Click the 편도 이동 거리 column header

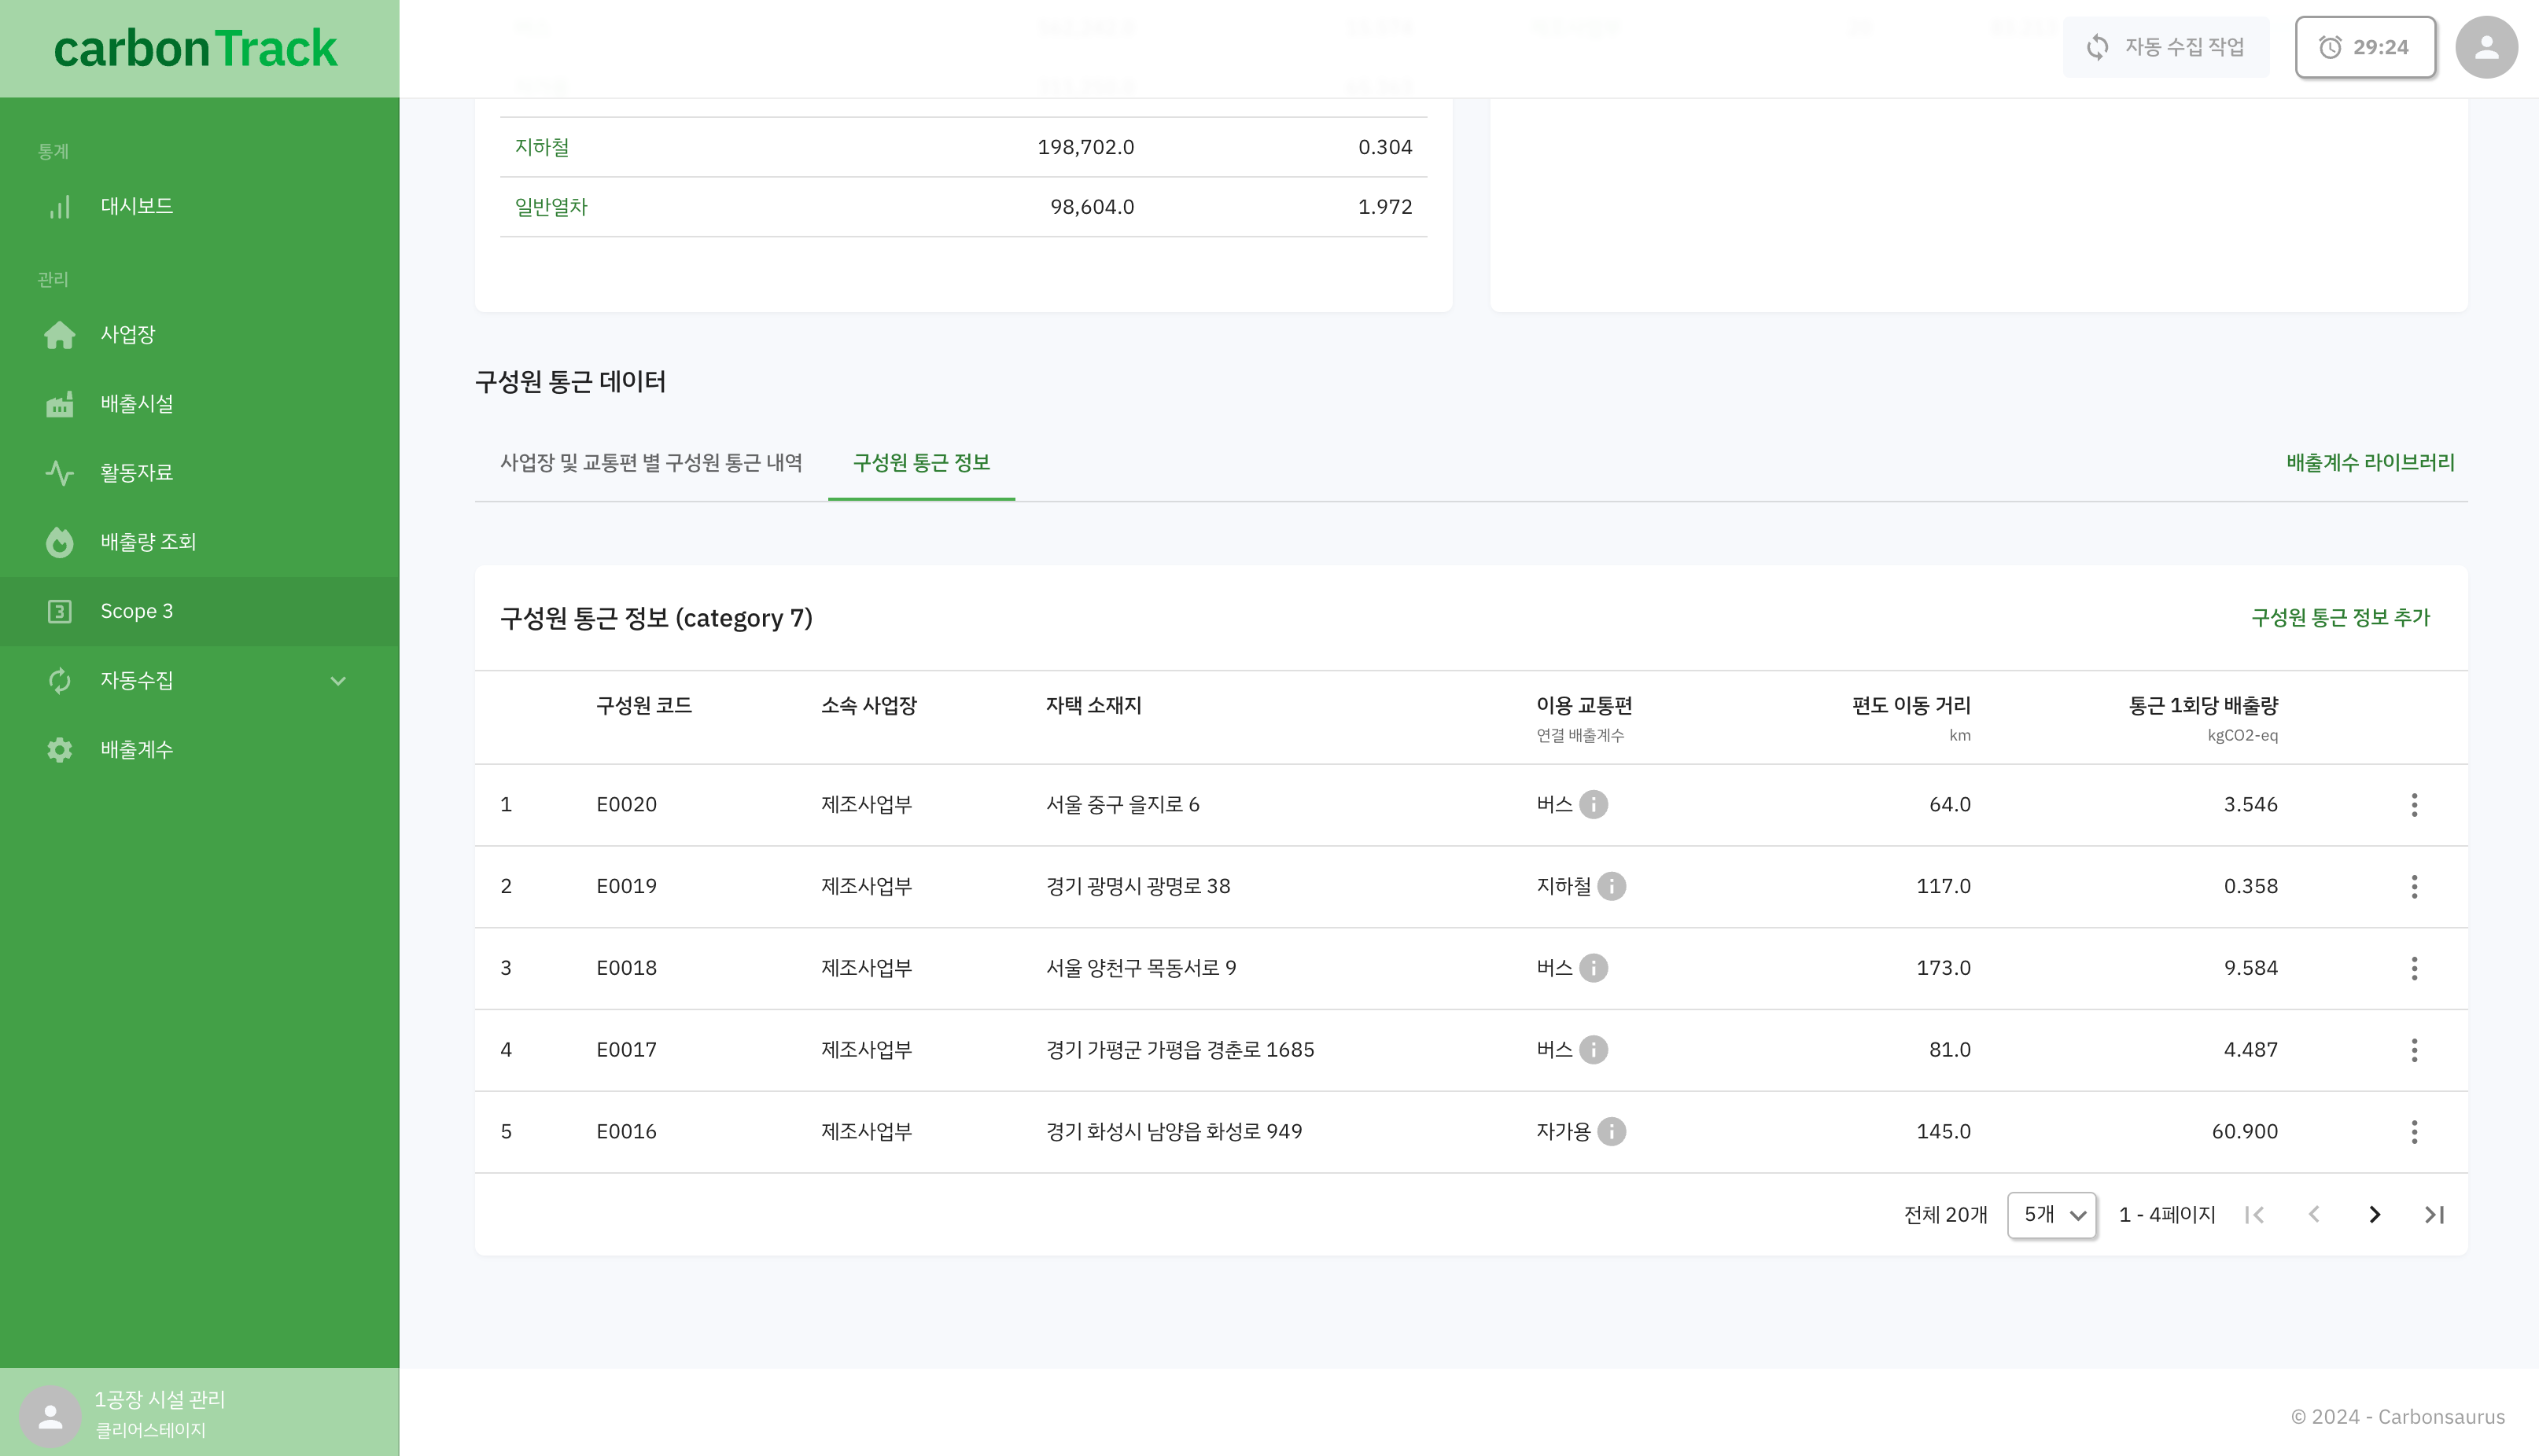pyautogui.click(x=1911, y=706)
